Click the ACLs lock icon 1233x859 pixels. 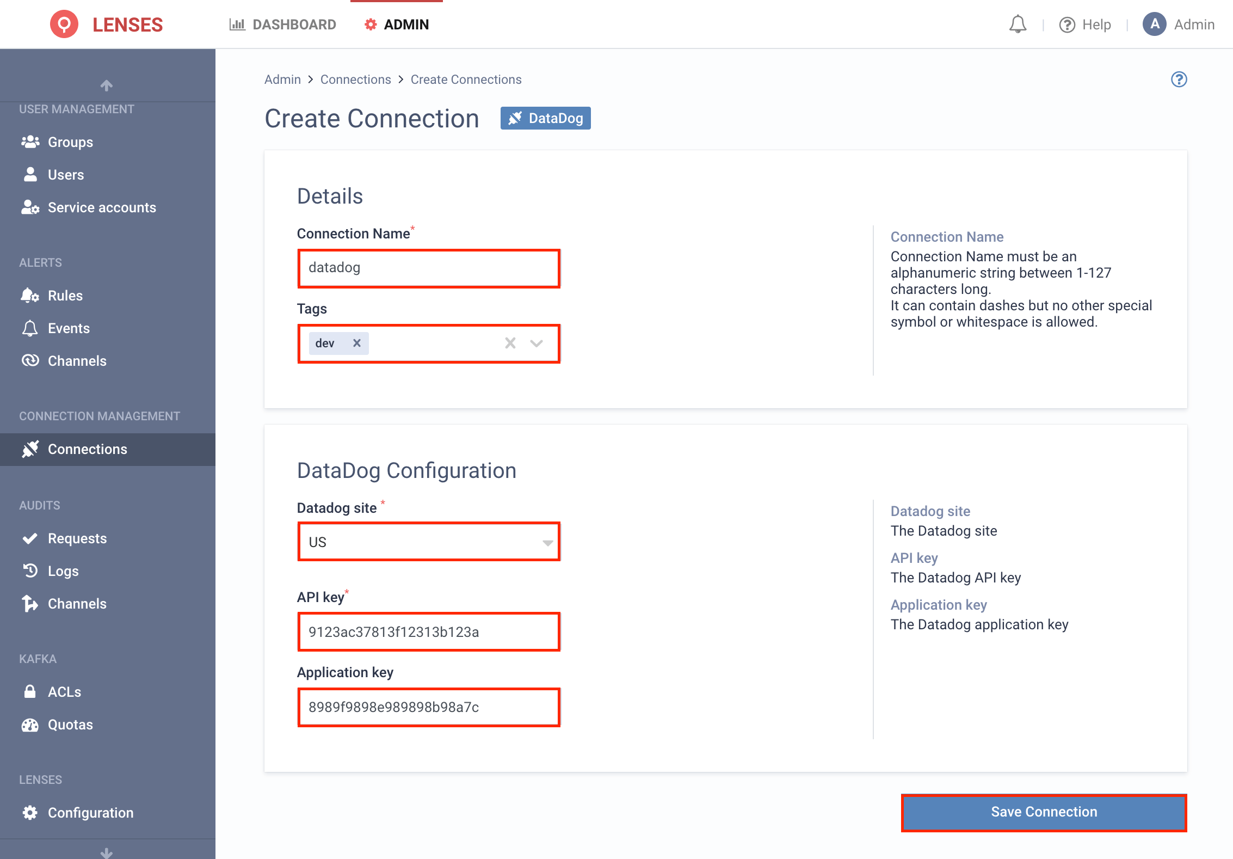click(x=30, y=691)
